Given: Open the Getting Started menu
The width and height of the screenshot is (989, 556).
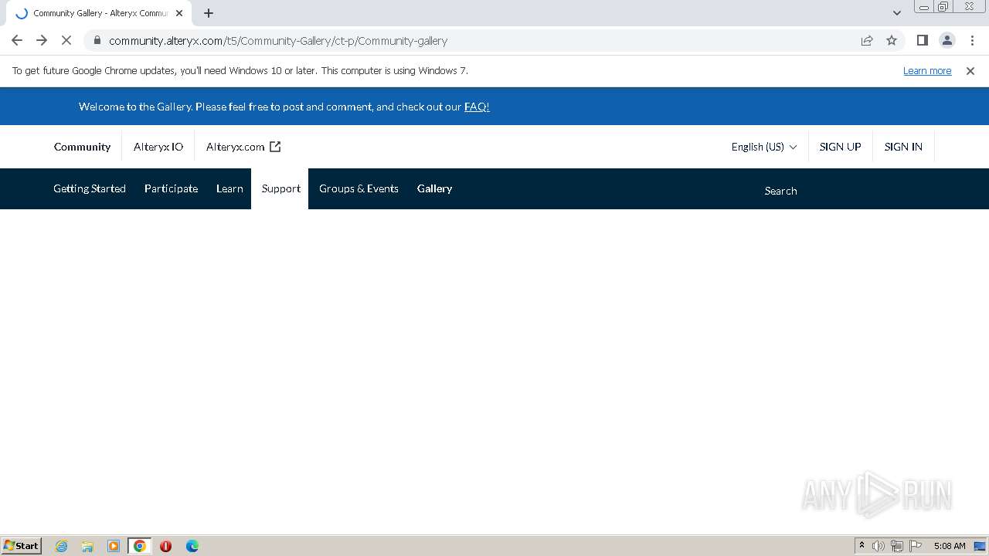Looking at the screenshot, I should [x=90, y=188].
